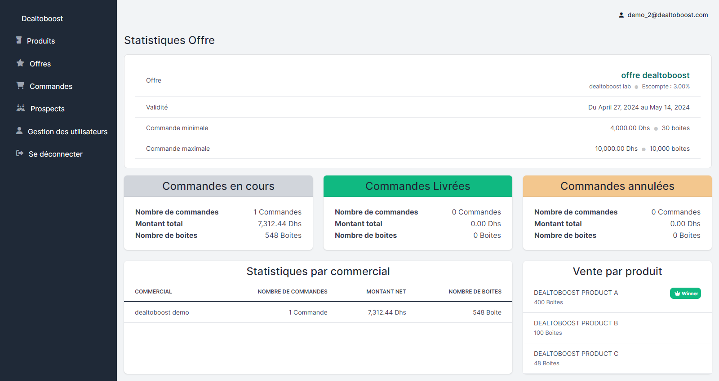Click the Offres star icon

pos(20,63)
